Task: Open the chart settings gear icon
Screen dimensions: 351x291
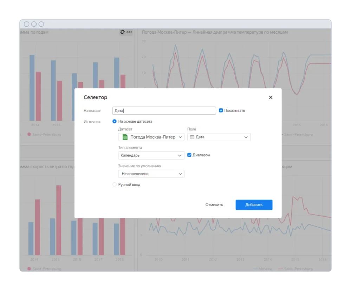Action: pyautogui.click(x=123, y=32)
